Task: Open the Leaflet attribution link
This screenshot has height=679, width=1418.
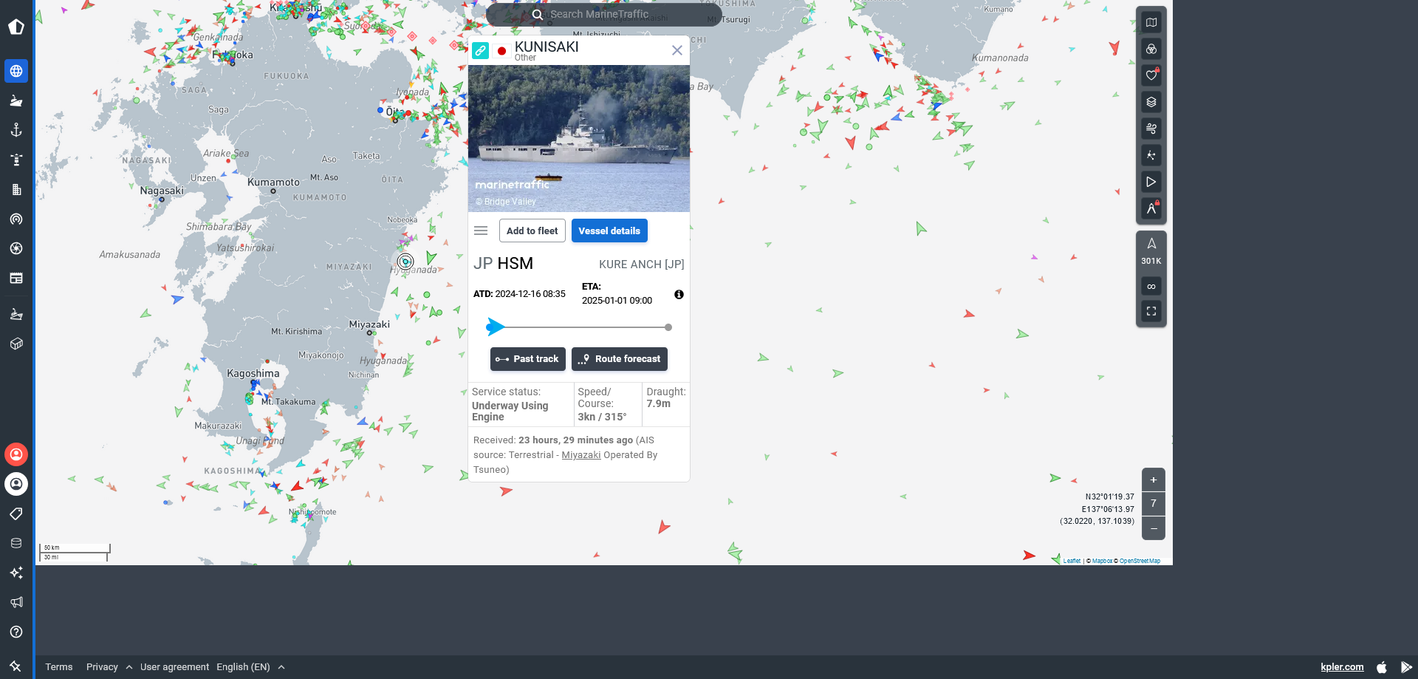Action: [x=1072, y=561]
